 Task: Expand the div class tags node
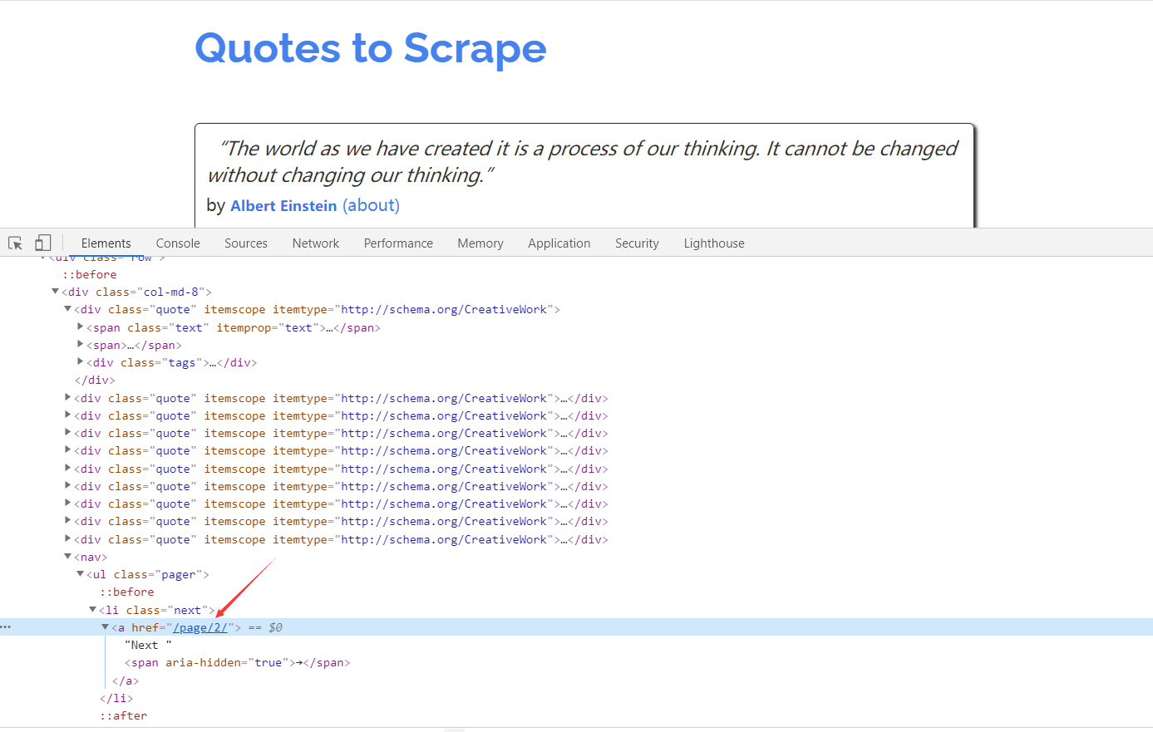pyautogui.click(x=81, y=362)
